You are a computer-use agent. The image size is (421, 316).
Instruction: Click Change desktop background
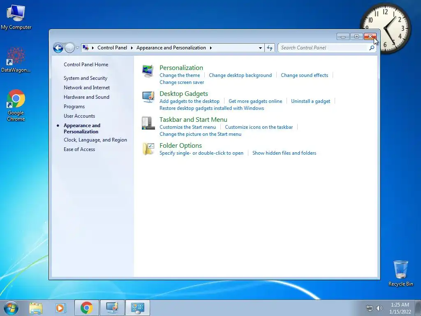240,75
